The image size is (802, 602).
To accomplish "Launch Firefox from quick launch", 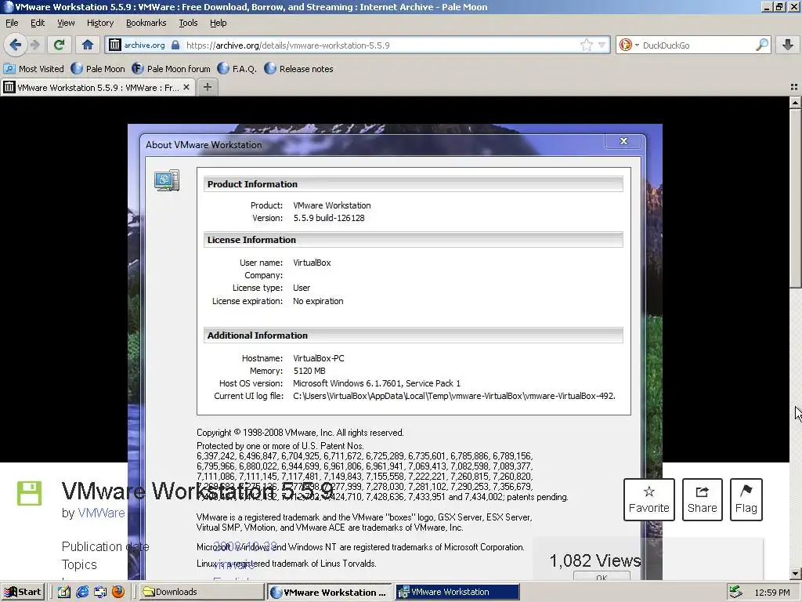I will 118,592.
